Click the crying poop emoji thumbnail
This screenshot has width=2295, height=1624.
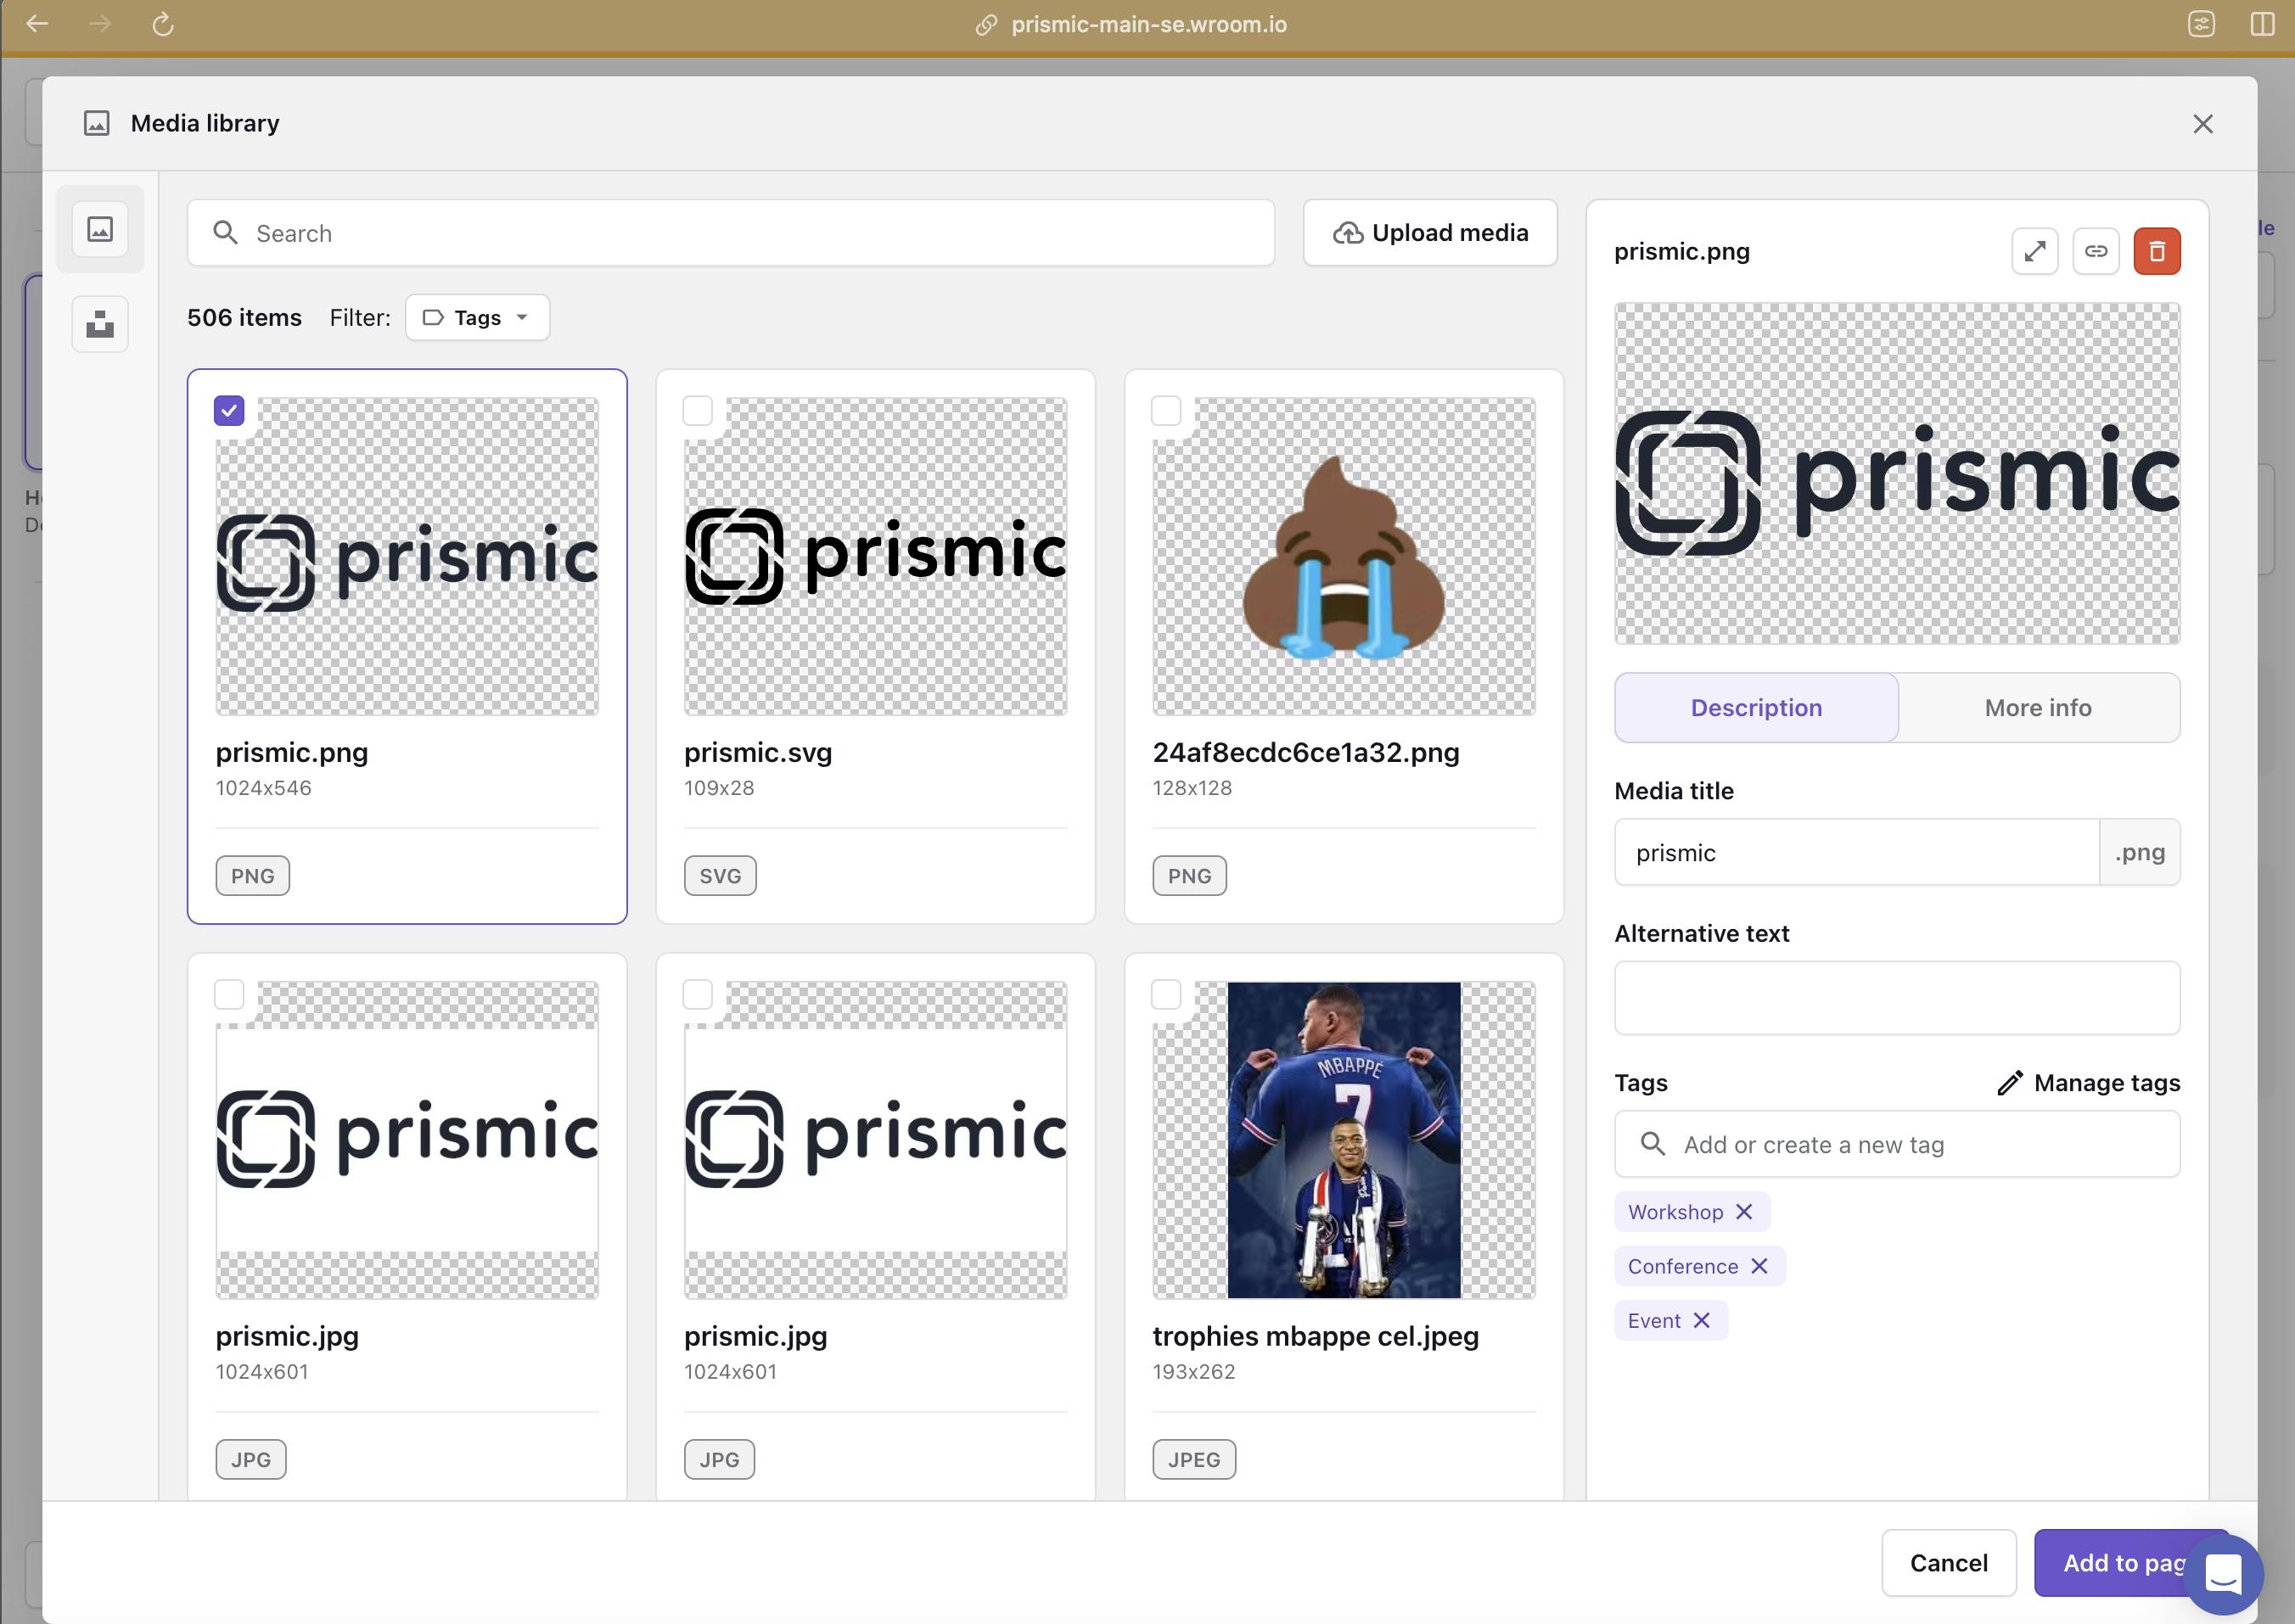tap(1343, 557)
